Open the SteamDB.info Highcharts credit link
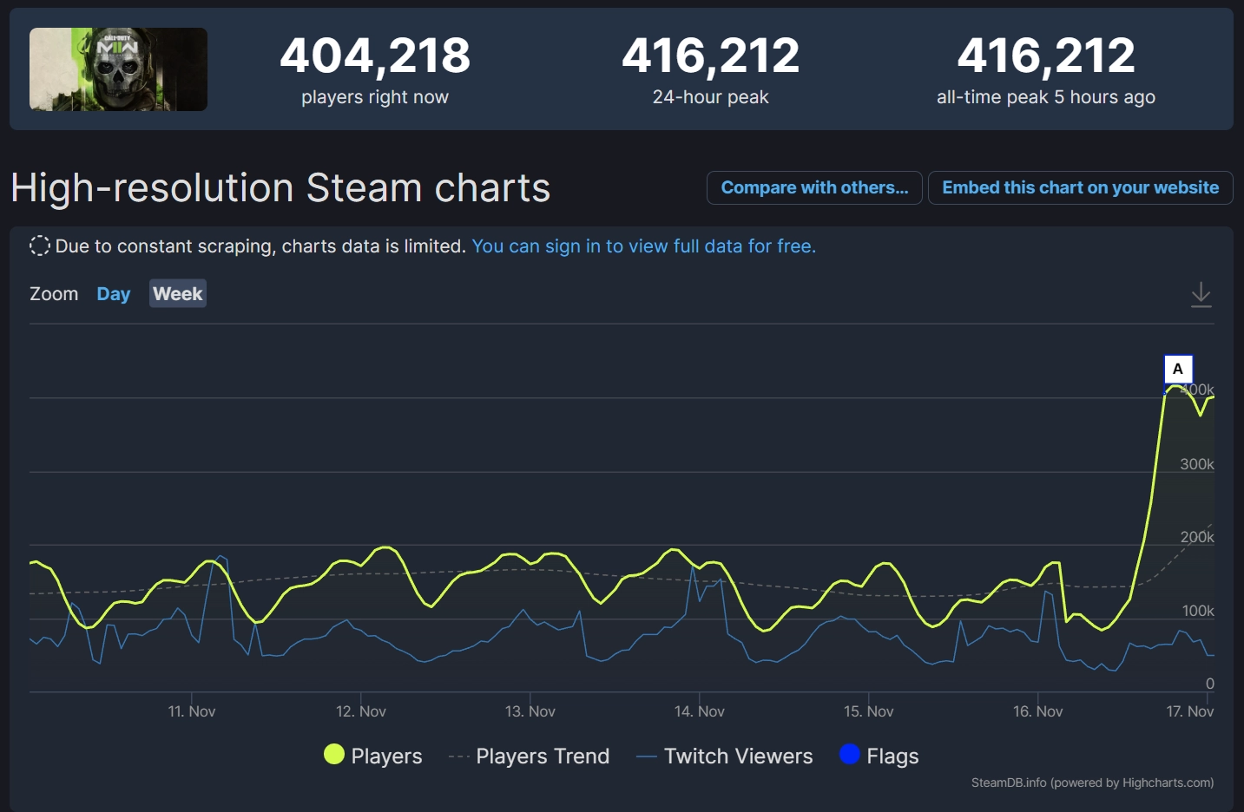This screenshot has width=1244, height=812. (1092, 783)
